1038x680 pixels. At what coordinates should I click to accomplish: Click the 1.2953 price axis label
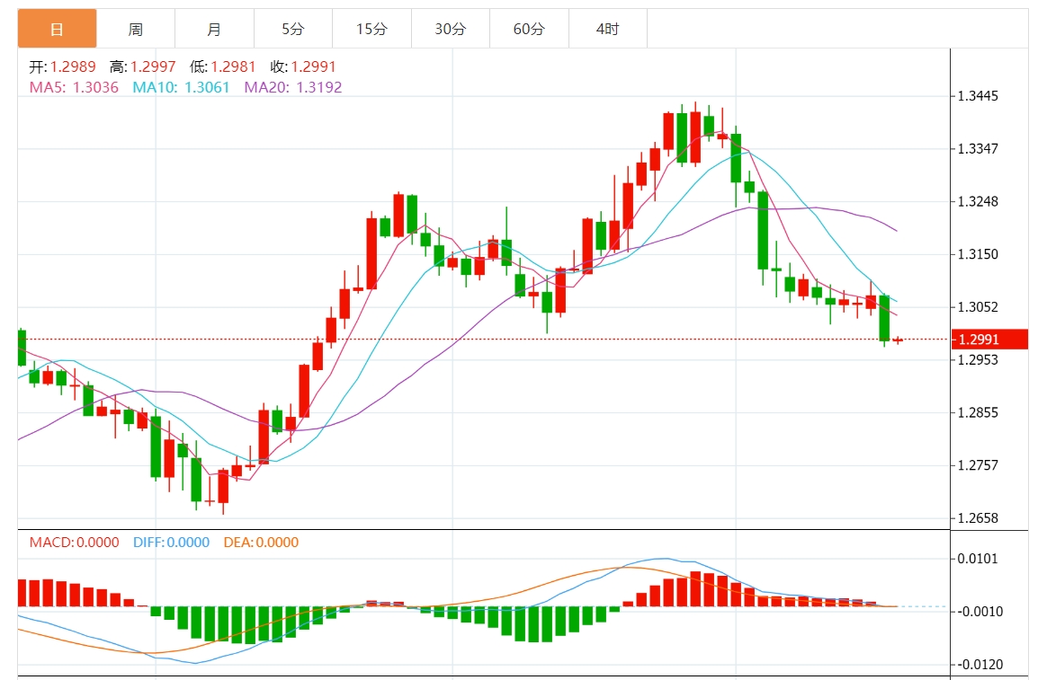coord(979,359)
